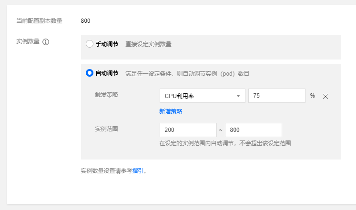Image resolution: width=356 pixels, height=210 pixels.
Task: Click the 实例数量 label text
Action: point(28,41)
